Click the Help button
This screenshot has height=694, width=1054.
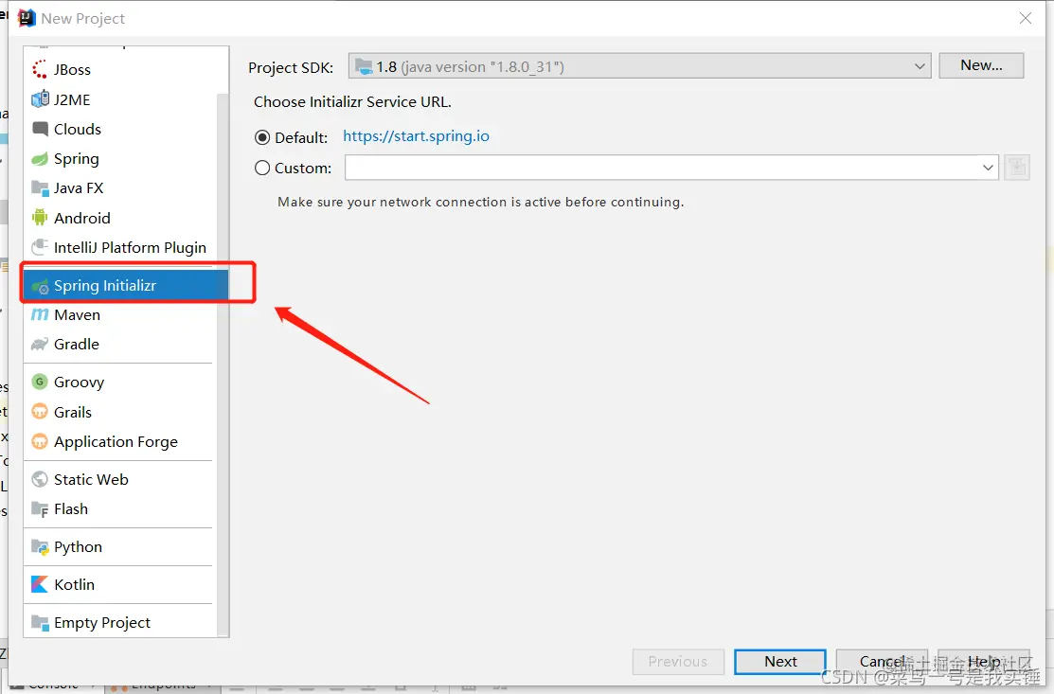(984, 662)
